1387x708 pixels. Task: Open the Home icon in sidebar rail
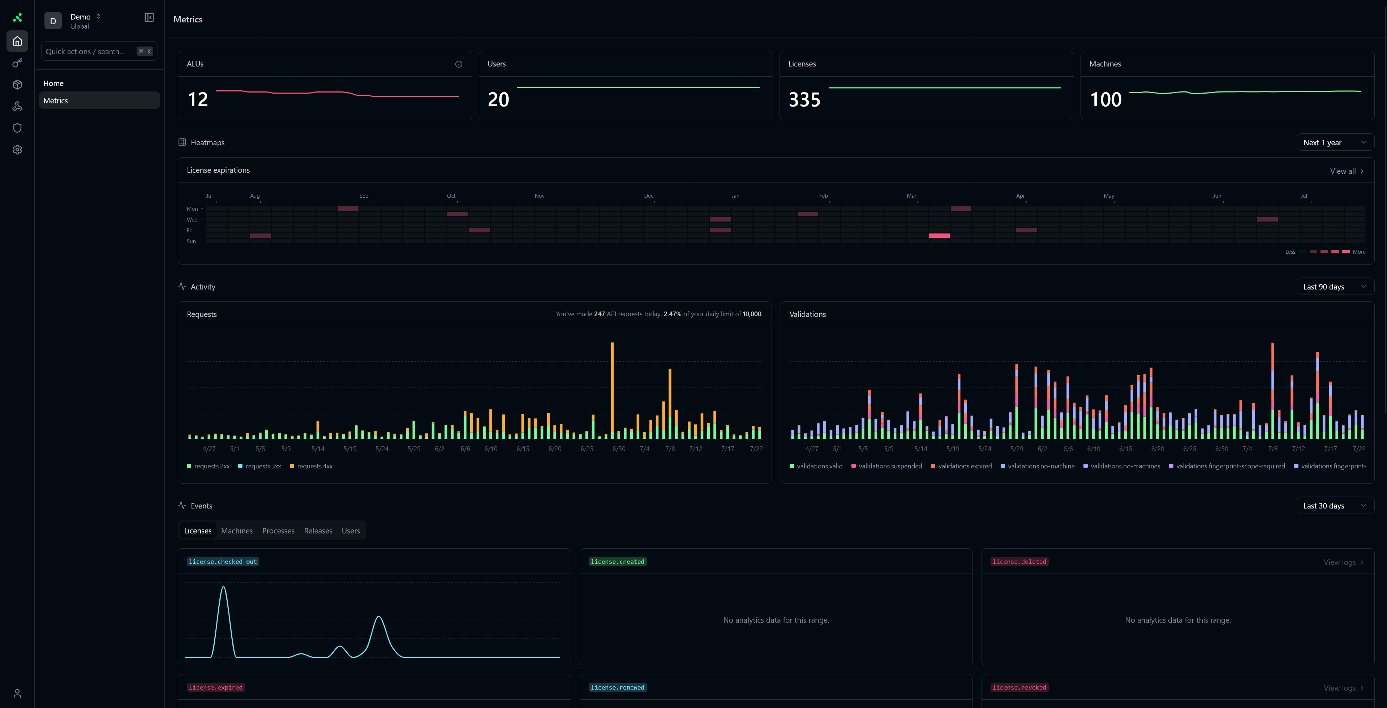pyautogui.click(x=17, y=41)
